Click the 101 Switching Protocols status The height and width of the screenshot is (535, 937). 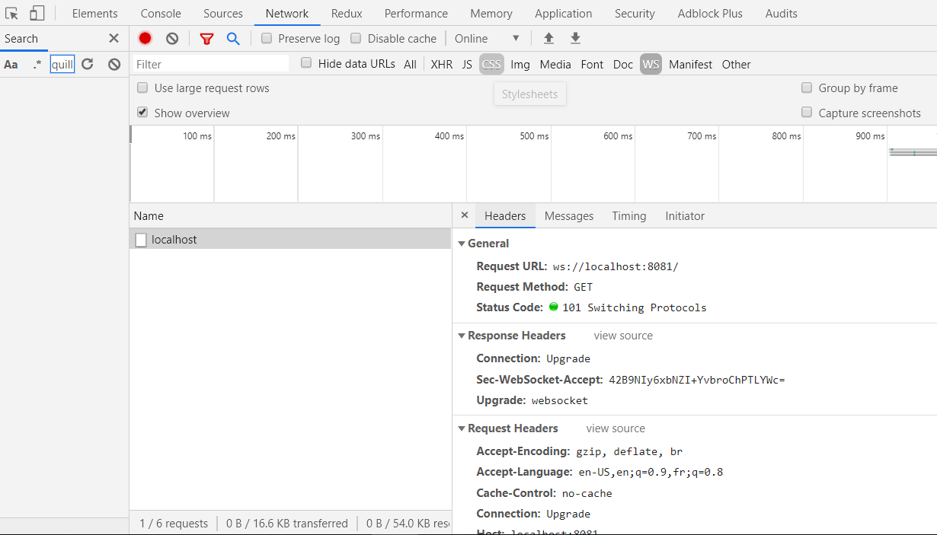click(x=635, y=308)
